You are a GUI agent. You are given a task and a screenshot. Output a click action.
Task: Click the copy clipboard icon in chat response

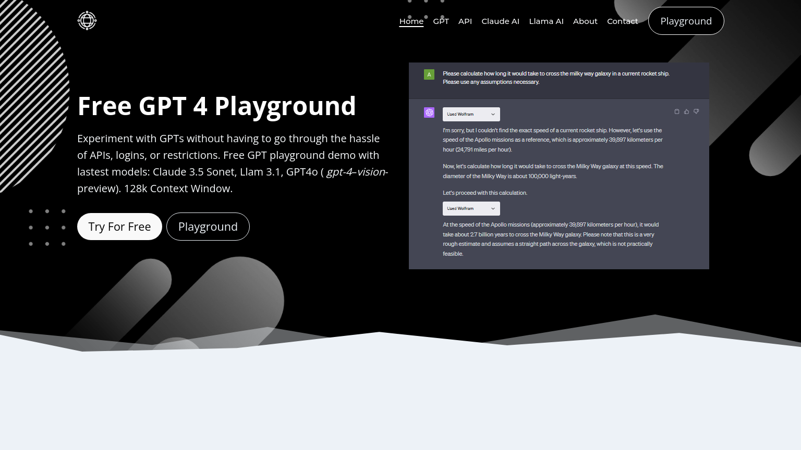coord(677,111)
